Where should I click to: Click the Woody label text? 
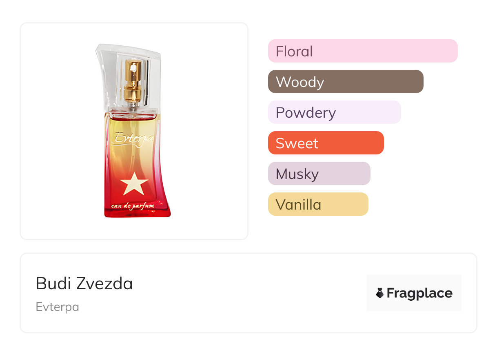[300, 82]
